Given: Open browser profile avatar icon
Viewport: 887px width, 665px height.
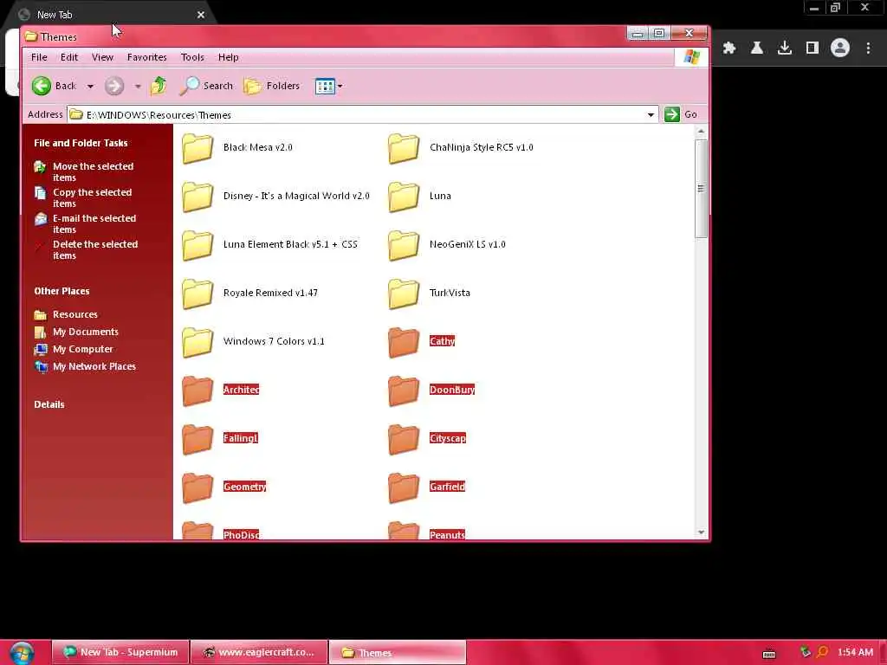Looking at the screenshot, I should point(840,48).
